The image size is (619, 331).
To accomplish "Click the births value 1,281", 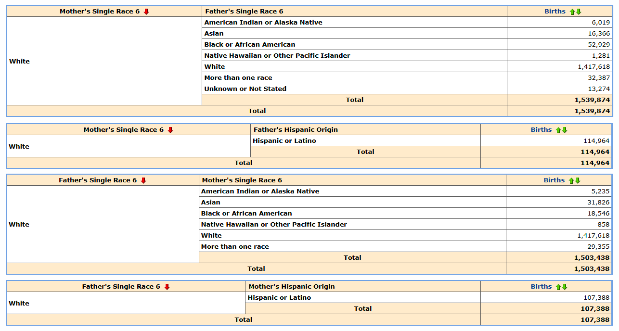I will (601, 55).
